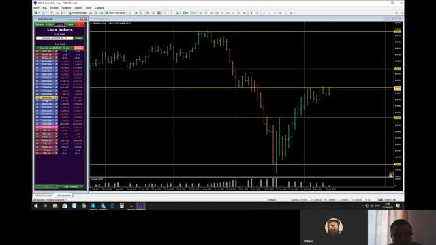
Task: Open the chart periods clock dropdown
Action: tap(185, 13)
